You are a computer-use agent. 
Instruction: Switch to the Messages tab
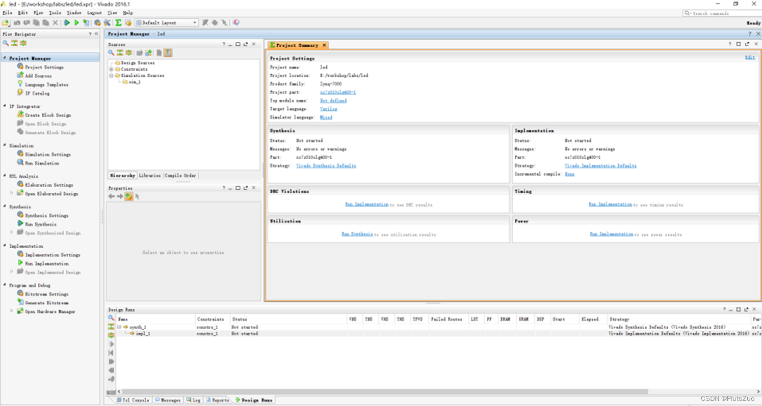point(168,400)
